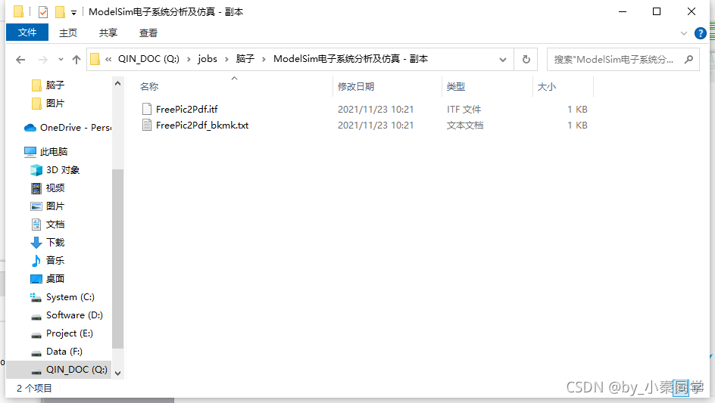Click the Software (D:) drive icon

coord(36,317)
